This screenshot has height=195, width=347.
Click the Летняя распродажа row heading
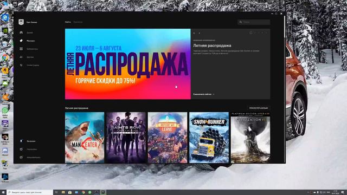coord(76,108)
